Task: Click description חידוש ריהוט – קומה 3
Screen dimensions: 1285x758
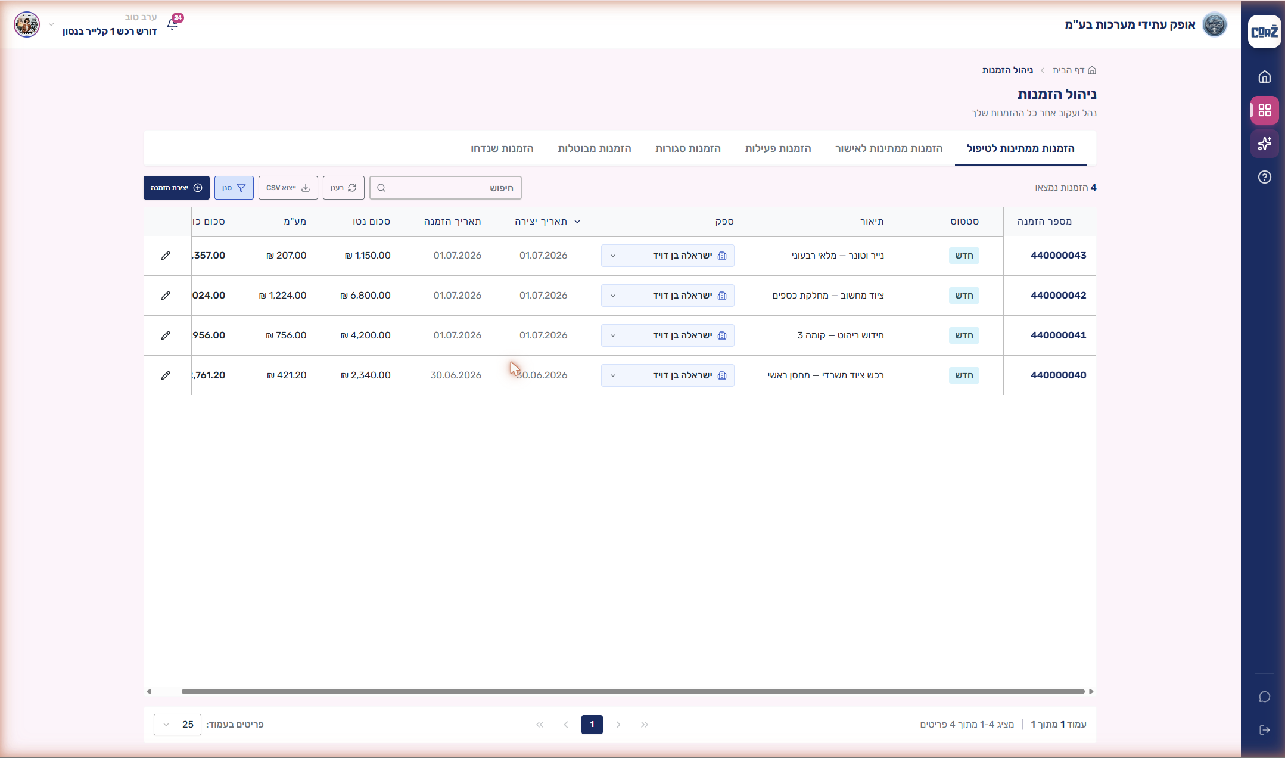Action: pos(841,335)
